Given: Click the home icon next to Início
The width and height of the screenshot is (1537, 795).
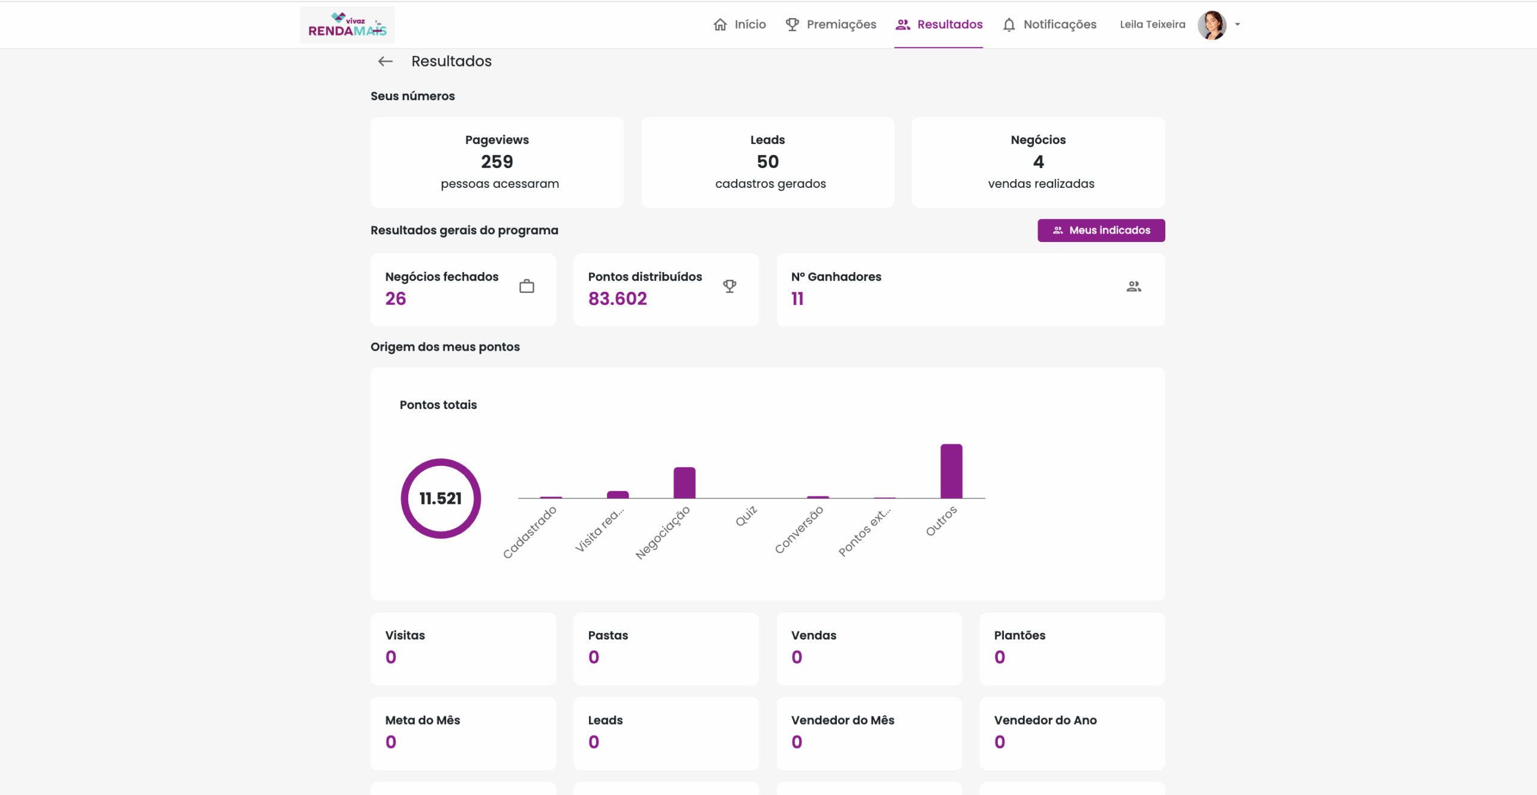Looking at the screenshot, I should pos(720,25).
